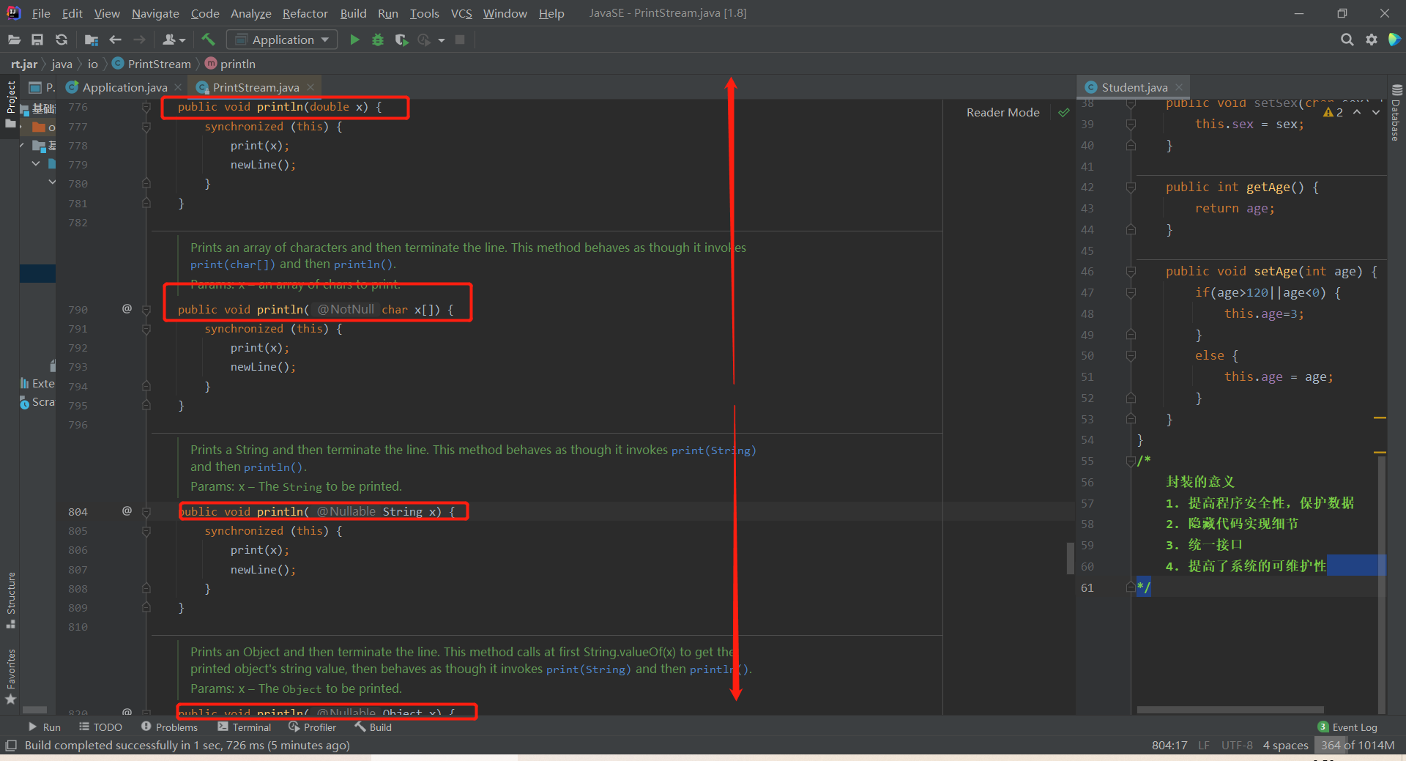Click the Synchronize refresh icon
Screen dimensions: 1406x761
click(62, 40)
